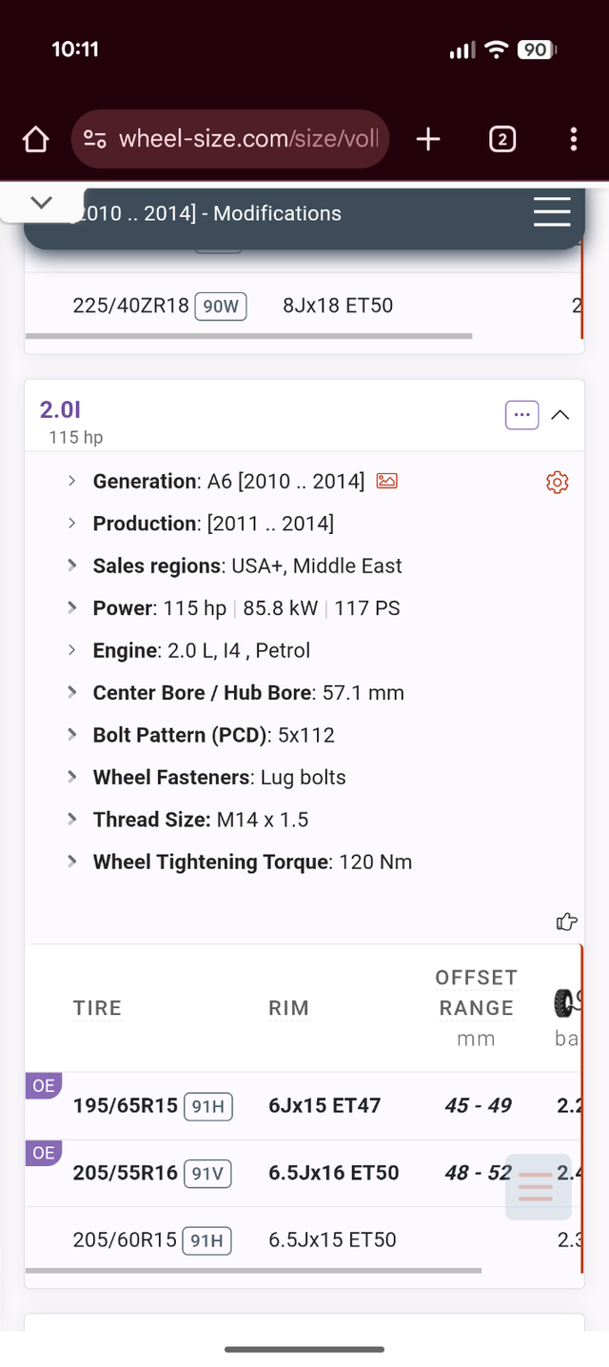This screenshot has height=1367, width=609.
Task: Expand the Generation: A6 detail row
Action: point(71,482)
